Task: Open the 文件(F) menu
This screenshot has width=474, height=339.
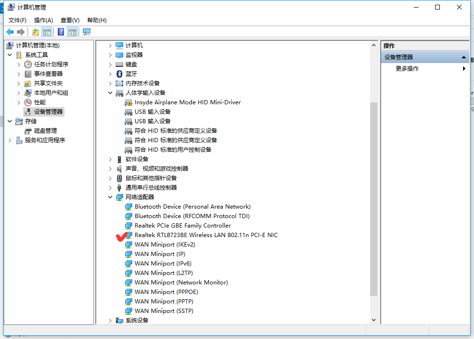Action: 17,20
